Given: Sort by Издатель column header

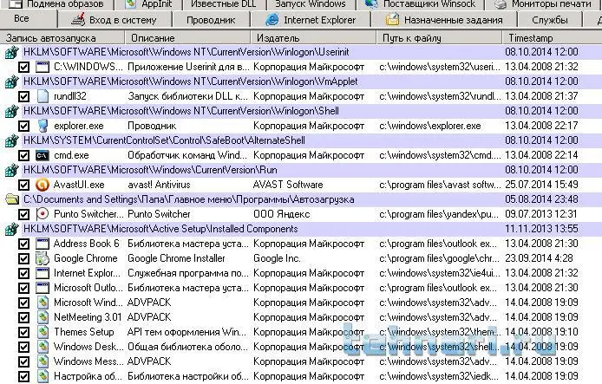Looking at the screenshot, I should [x=313, y=38].
